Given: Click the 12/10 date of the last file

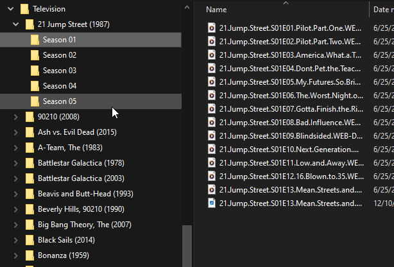Looking at the screenshot, I should 384,203.
